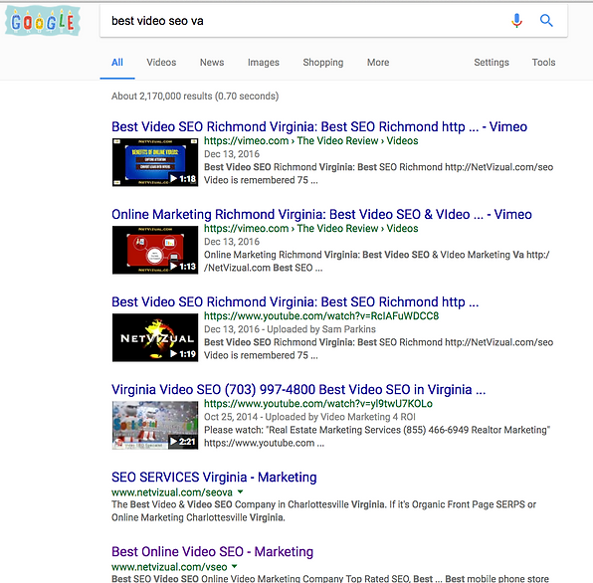Open search Tools options
The height and width of the screenshot is (583, 593).
(543, 63)
